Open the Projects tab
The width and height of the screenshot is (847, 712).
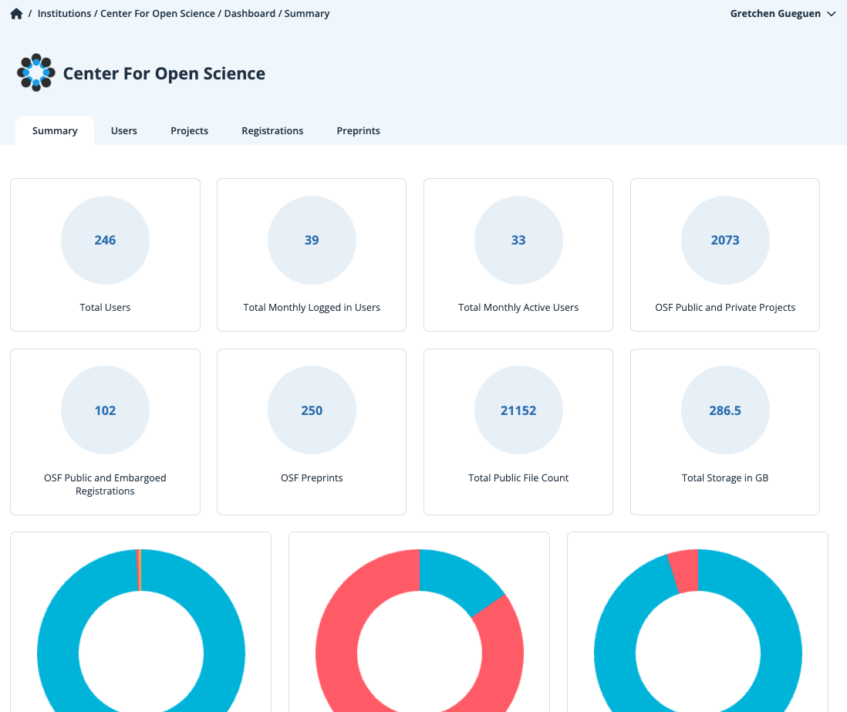tap(189, 130)
